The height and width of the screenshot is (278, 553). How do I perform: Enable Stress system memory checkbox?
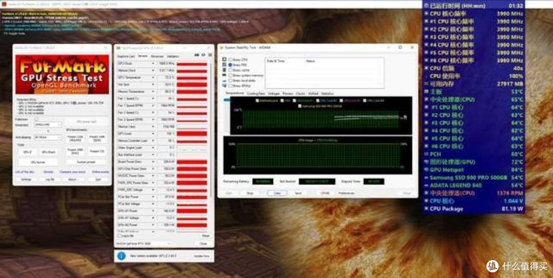(x=230, y=75)
